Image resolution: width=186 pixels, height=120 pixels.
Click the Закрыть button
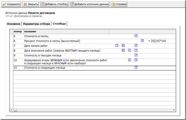pos(30,4)
